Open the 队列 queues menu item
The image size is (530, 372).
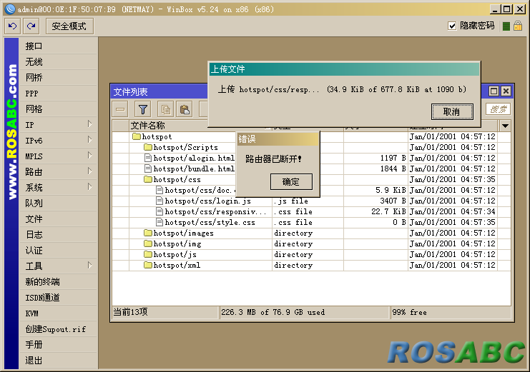point(58,203)
